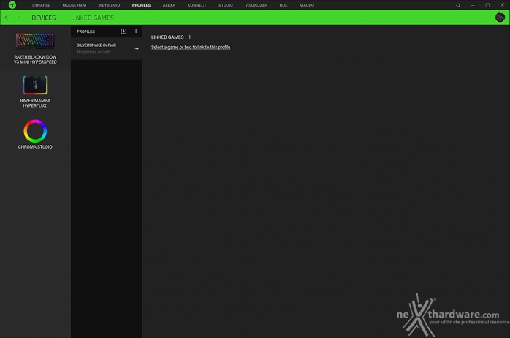Open the Linked Games sub-tab
510x338 pixels.
point(92,18)
